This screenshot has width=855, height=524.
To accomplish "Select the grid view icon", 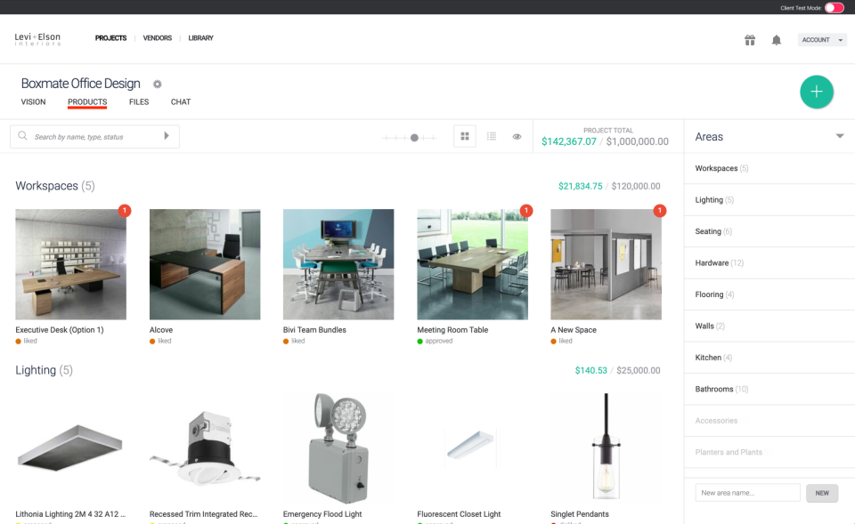I will pos(464,136).
